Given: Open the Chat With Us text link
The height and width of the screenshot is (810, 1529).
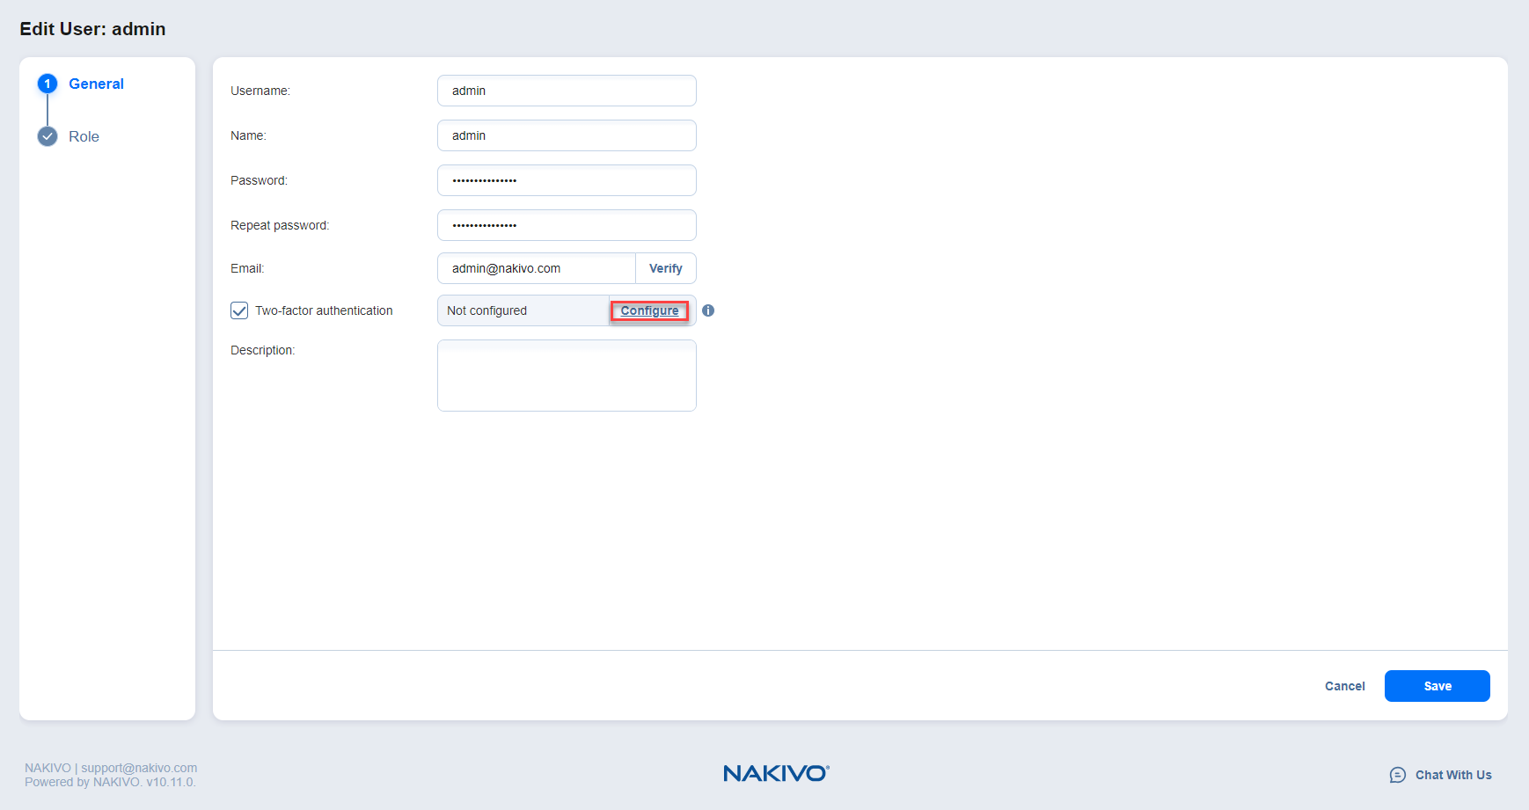Looking at the screenshot, I should [1452, 775].
